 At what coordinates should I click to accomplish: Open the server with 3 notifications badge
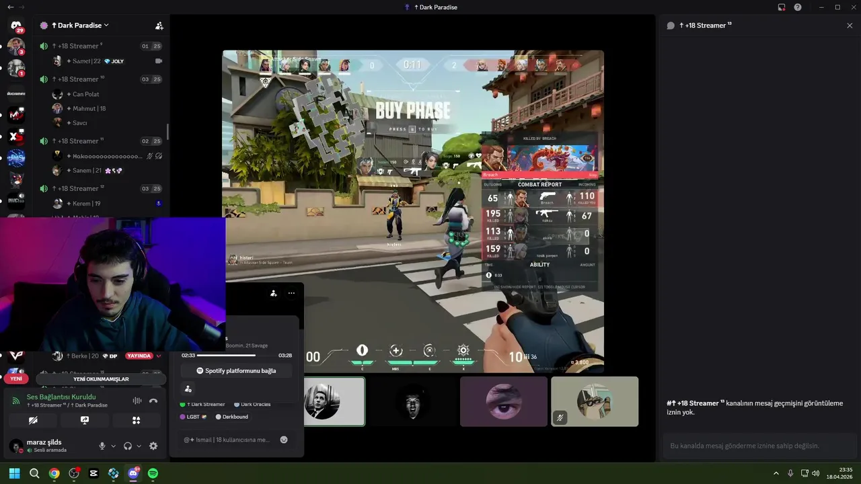click(x=16, y=46)
